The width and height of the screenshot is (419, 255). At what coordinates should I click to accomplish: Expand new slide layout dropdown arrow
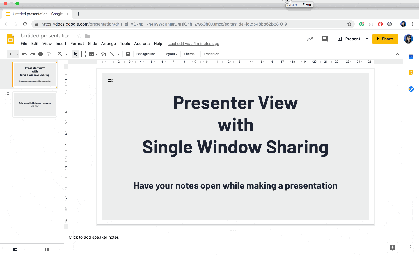click(x=17, y=54)
